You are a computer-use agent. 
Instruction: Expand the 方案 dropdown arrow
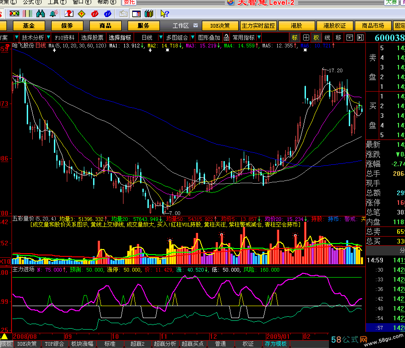coord(16,38)
